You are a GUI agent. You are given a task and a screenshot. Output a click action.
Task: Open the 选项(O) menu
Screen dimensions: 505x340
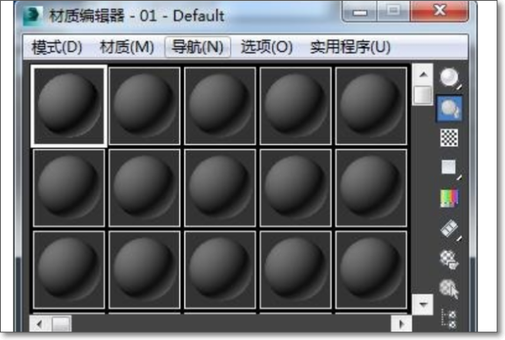click(267, 47)
